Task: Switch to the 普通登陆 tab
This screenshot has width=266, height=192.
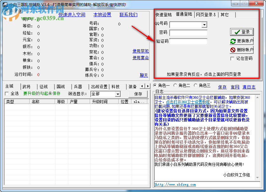Action: (x=184, y=14)
